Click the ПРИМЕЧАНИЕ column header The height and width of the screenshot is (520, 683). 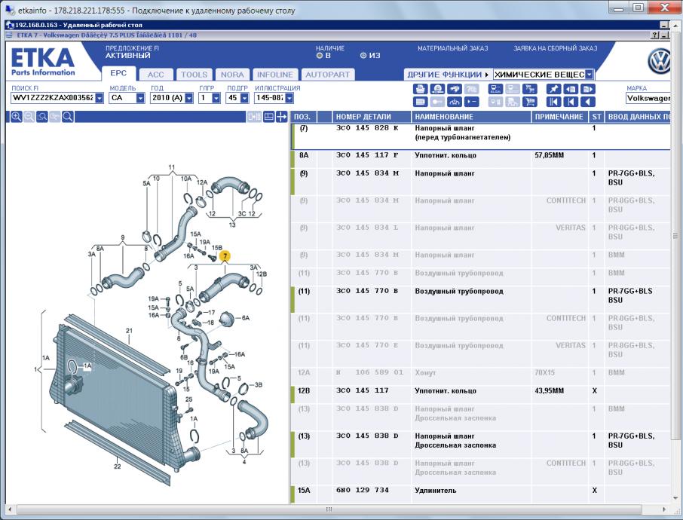559,117
